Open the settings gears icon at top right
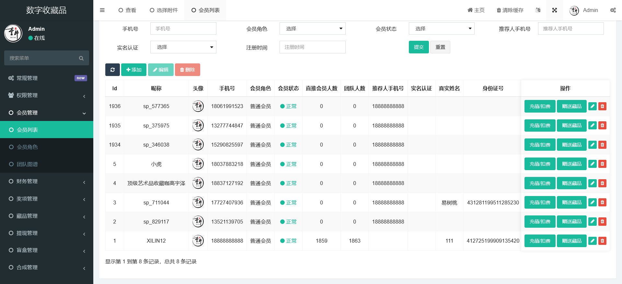This screenshot has height=284, width=622. point(613,10)
